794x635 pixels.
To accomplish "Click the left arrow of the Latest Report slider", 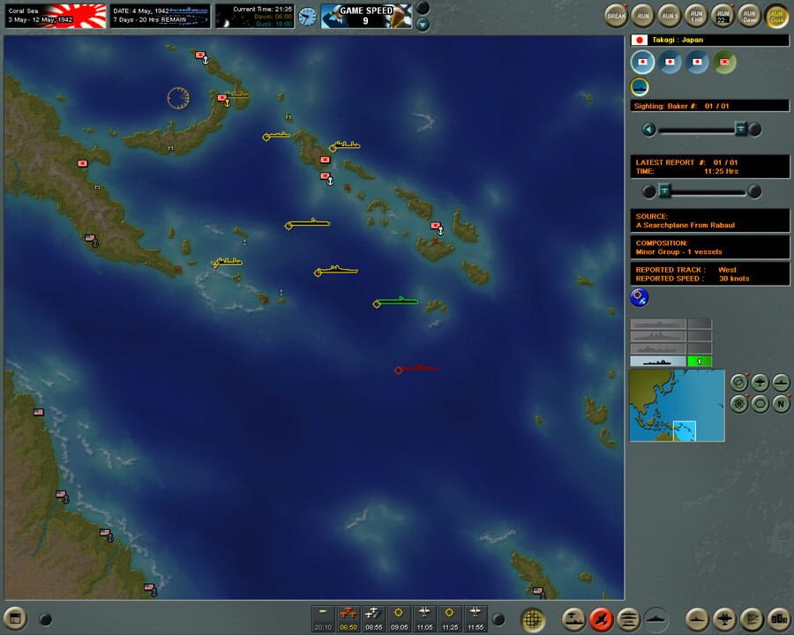I will point(648,190).
